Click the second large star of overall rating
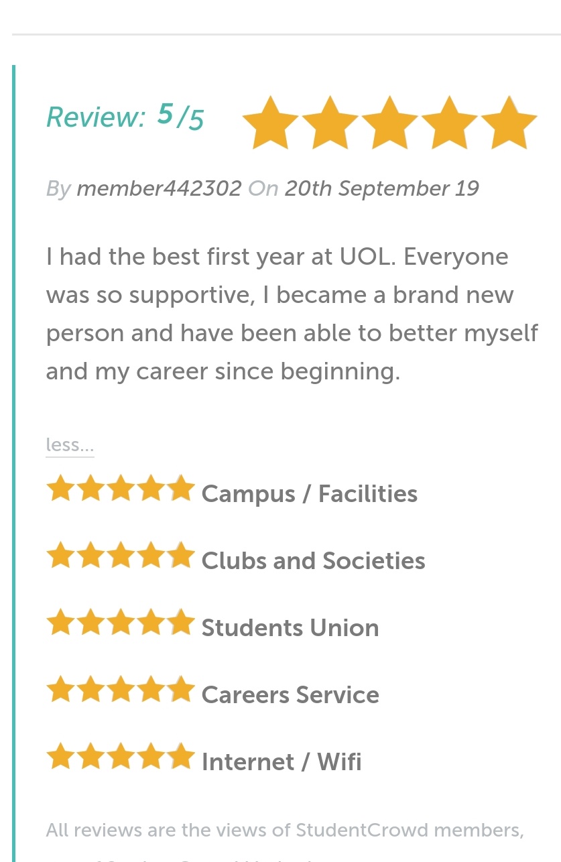 click(330, 123)
